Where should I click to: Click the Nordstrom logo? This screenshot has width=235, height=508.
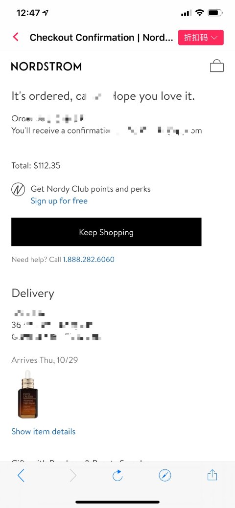[47, 67]
